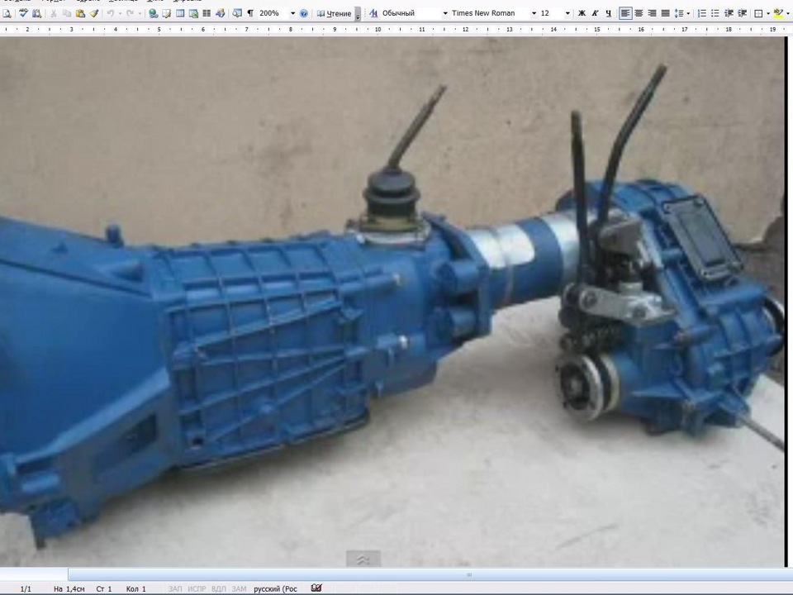Open the Research reference pane icon
793x595 pixels.
coord(36,14)
